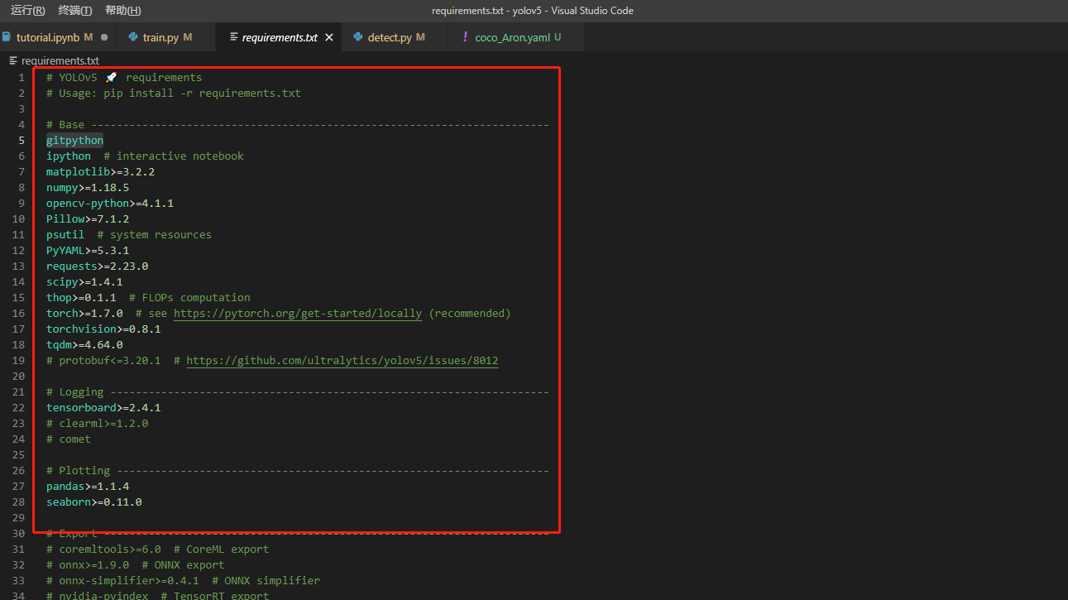Image resolution: width=1068 pixels, height=600 pixels.
Task: Open the 终端(T) Terminal menu
Action: 75,10
